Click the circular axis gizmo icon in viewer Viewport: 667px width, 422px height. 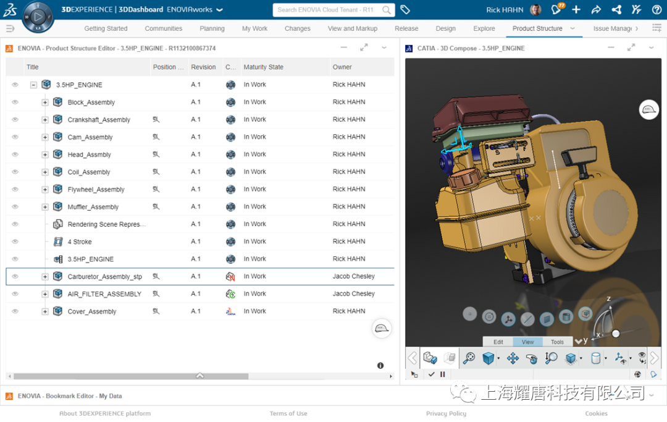pos(508,319)
